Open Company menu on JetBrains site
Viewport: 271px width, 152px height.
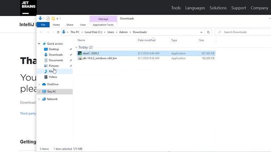(259, 8)
